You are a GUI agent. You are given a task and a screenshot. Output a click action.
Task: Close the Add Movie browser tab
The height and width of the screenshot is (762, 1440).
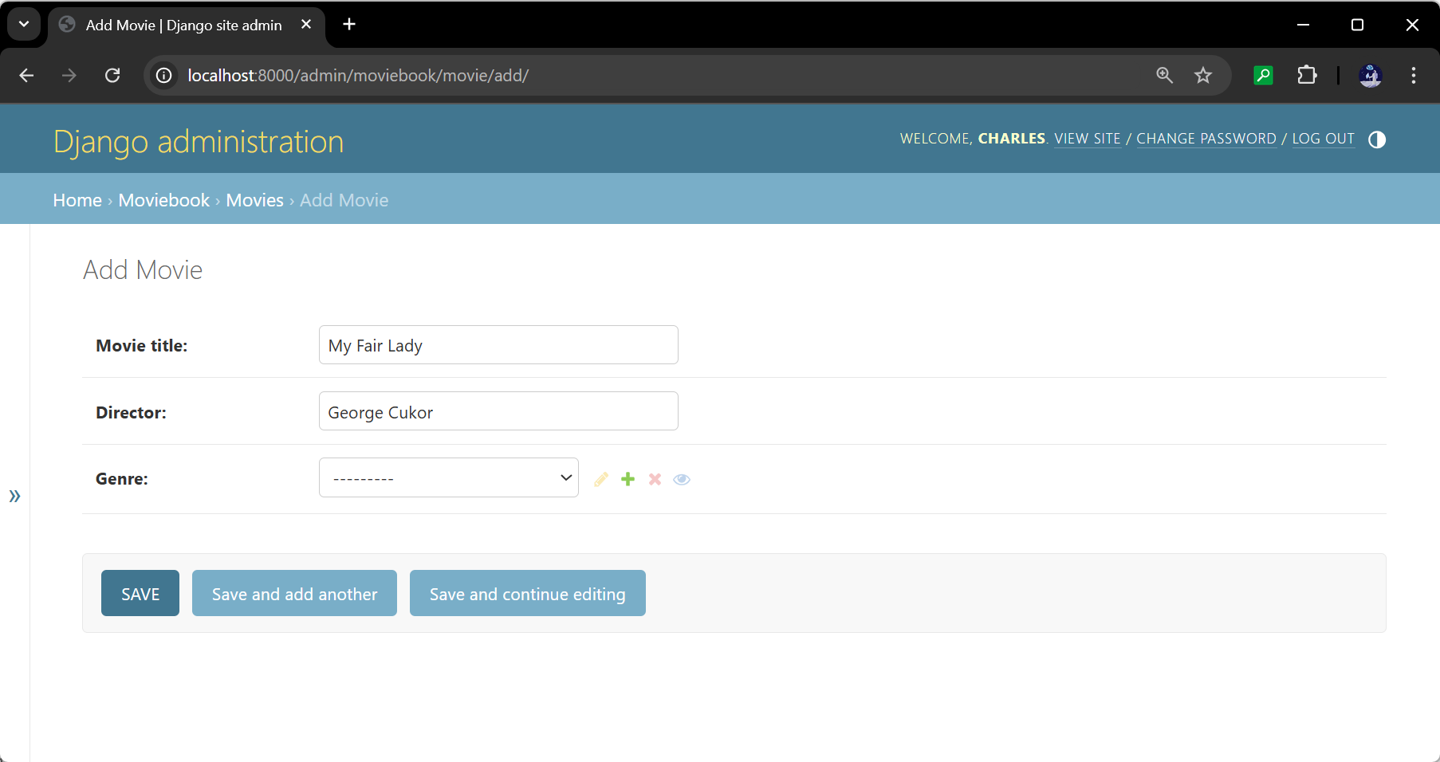pyautogui.click(x=306, y=25)
